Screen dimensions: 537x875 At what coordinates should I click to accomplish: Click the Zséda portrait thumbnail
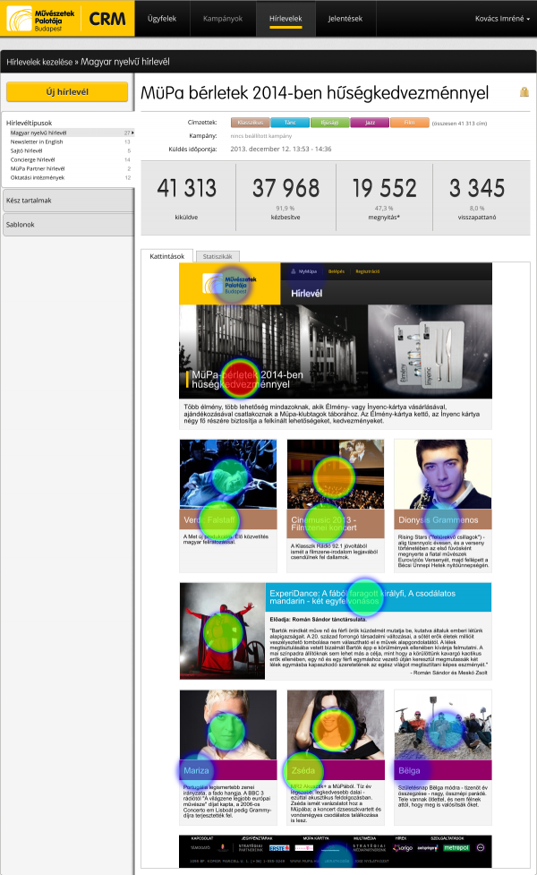coord(335,725)
